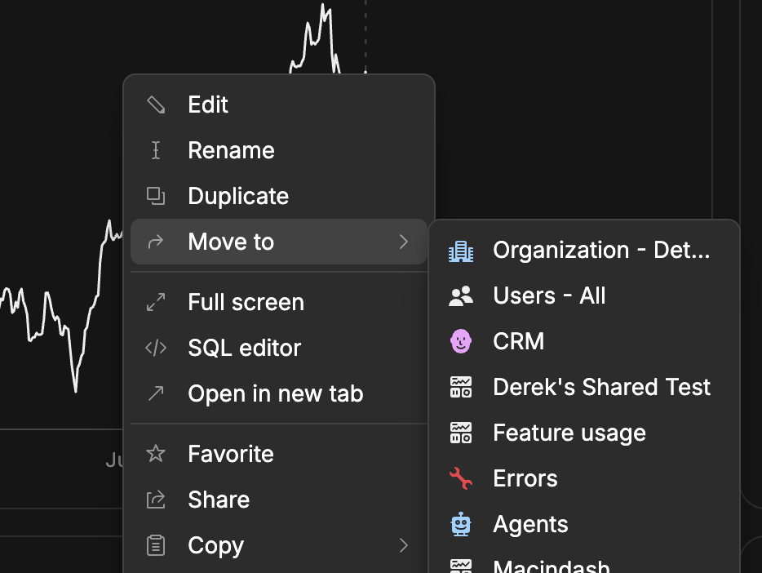Click the Edit pencil icon
The image size is (762, 573).
156,104
